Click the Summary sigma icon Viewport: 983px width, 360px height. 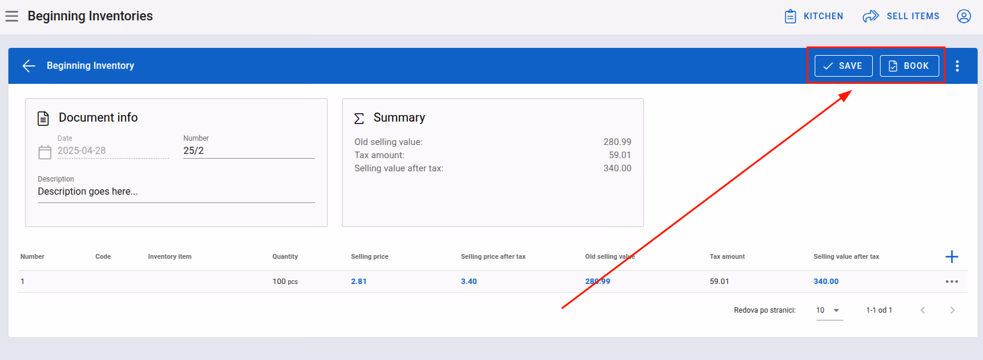point(359,118)
